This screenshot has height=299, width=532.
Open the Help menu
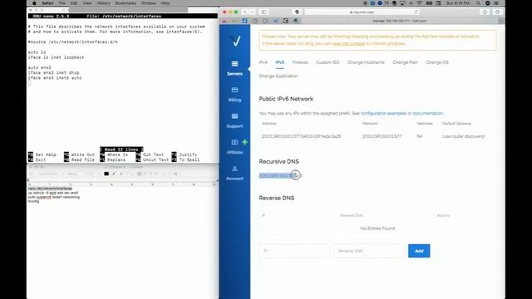tap(165, 3)
